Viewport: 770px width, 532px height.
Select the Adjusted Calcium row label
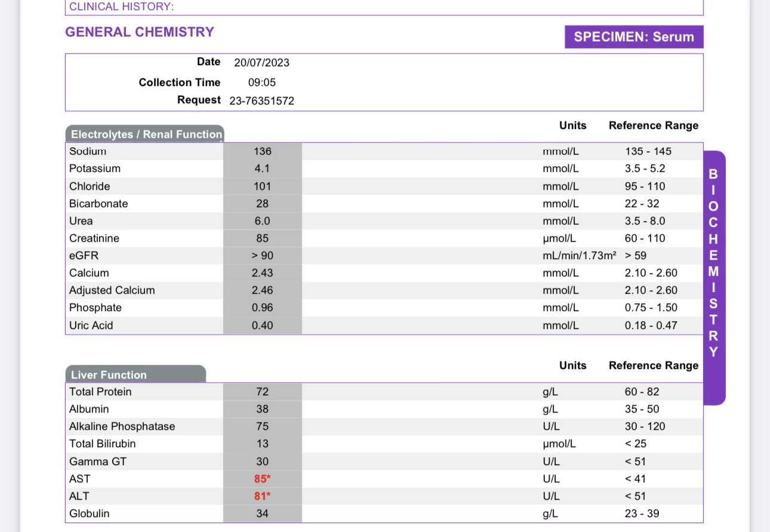[x=112, y=290]
